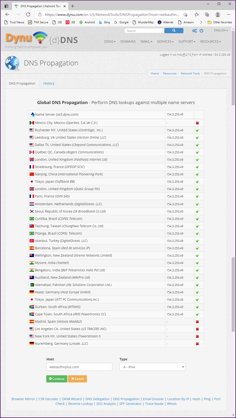Open the record Type dropdown
Viewport: 236px width, 418px height.
152,367
